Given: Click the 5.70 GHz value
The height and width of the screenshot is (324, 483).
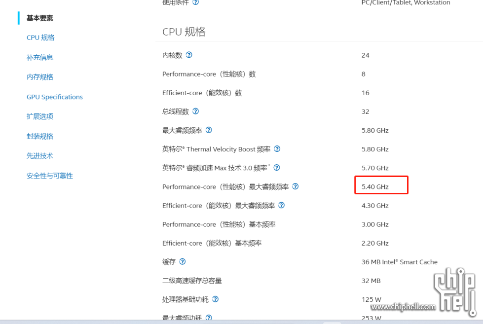Looking at the screenshot, I should tap(375, 168).
